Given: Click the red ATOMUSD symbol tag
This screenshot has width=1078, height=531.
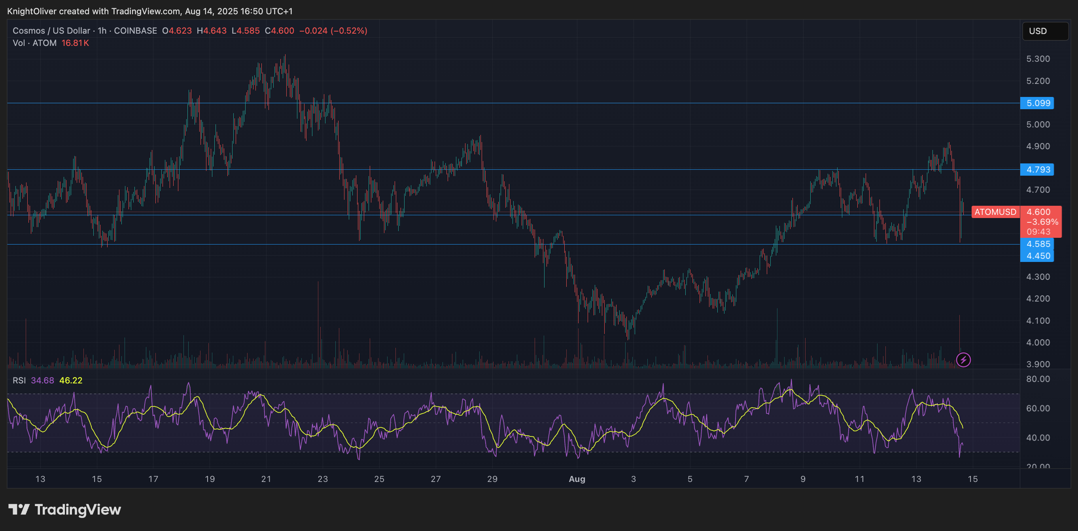Looking at the screenshot, I should 995,212.
